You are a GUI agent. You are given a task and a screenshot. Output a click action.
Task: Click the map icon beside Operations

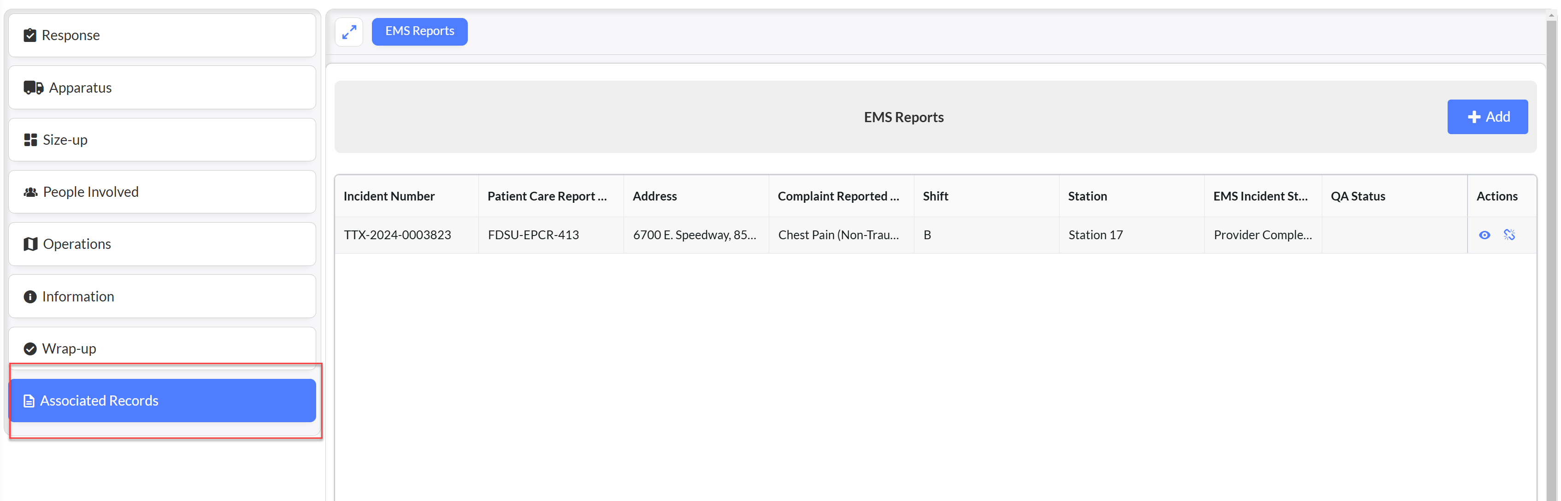point(30,244)
